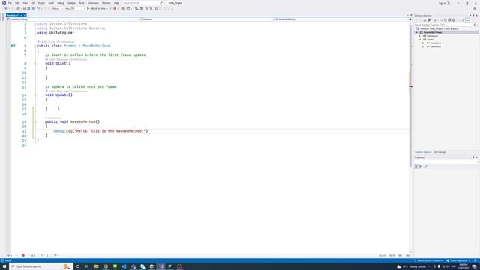Click the Alphabetical icon in Properties panel
480x270 pixels.
(421, 166)
